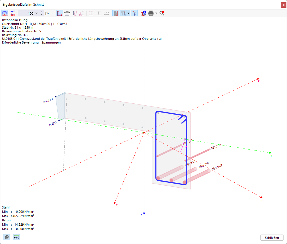Screen dimensions: 287x244
Task: Click the gray I-section icon
Action: click(x=99, y=13)
